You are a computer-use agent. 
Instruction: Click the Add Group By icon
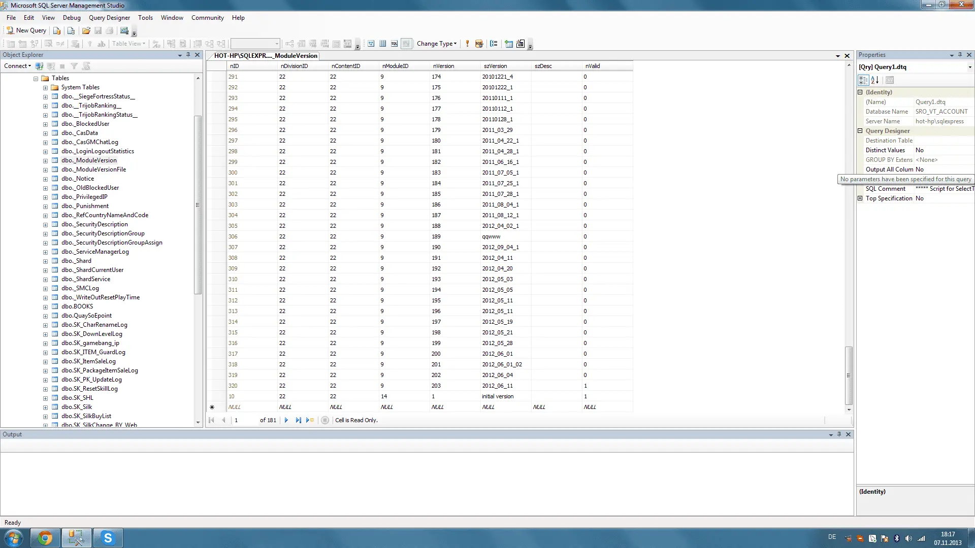tap(494, 44)
